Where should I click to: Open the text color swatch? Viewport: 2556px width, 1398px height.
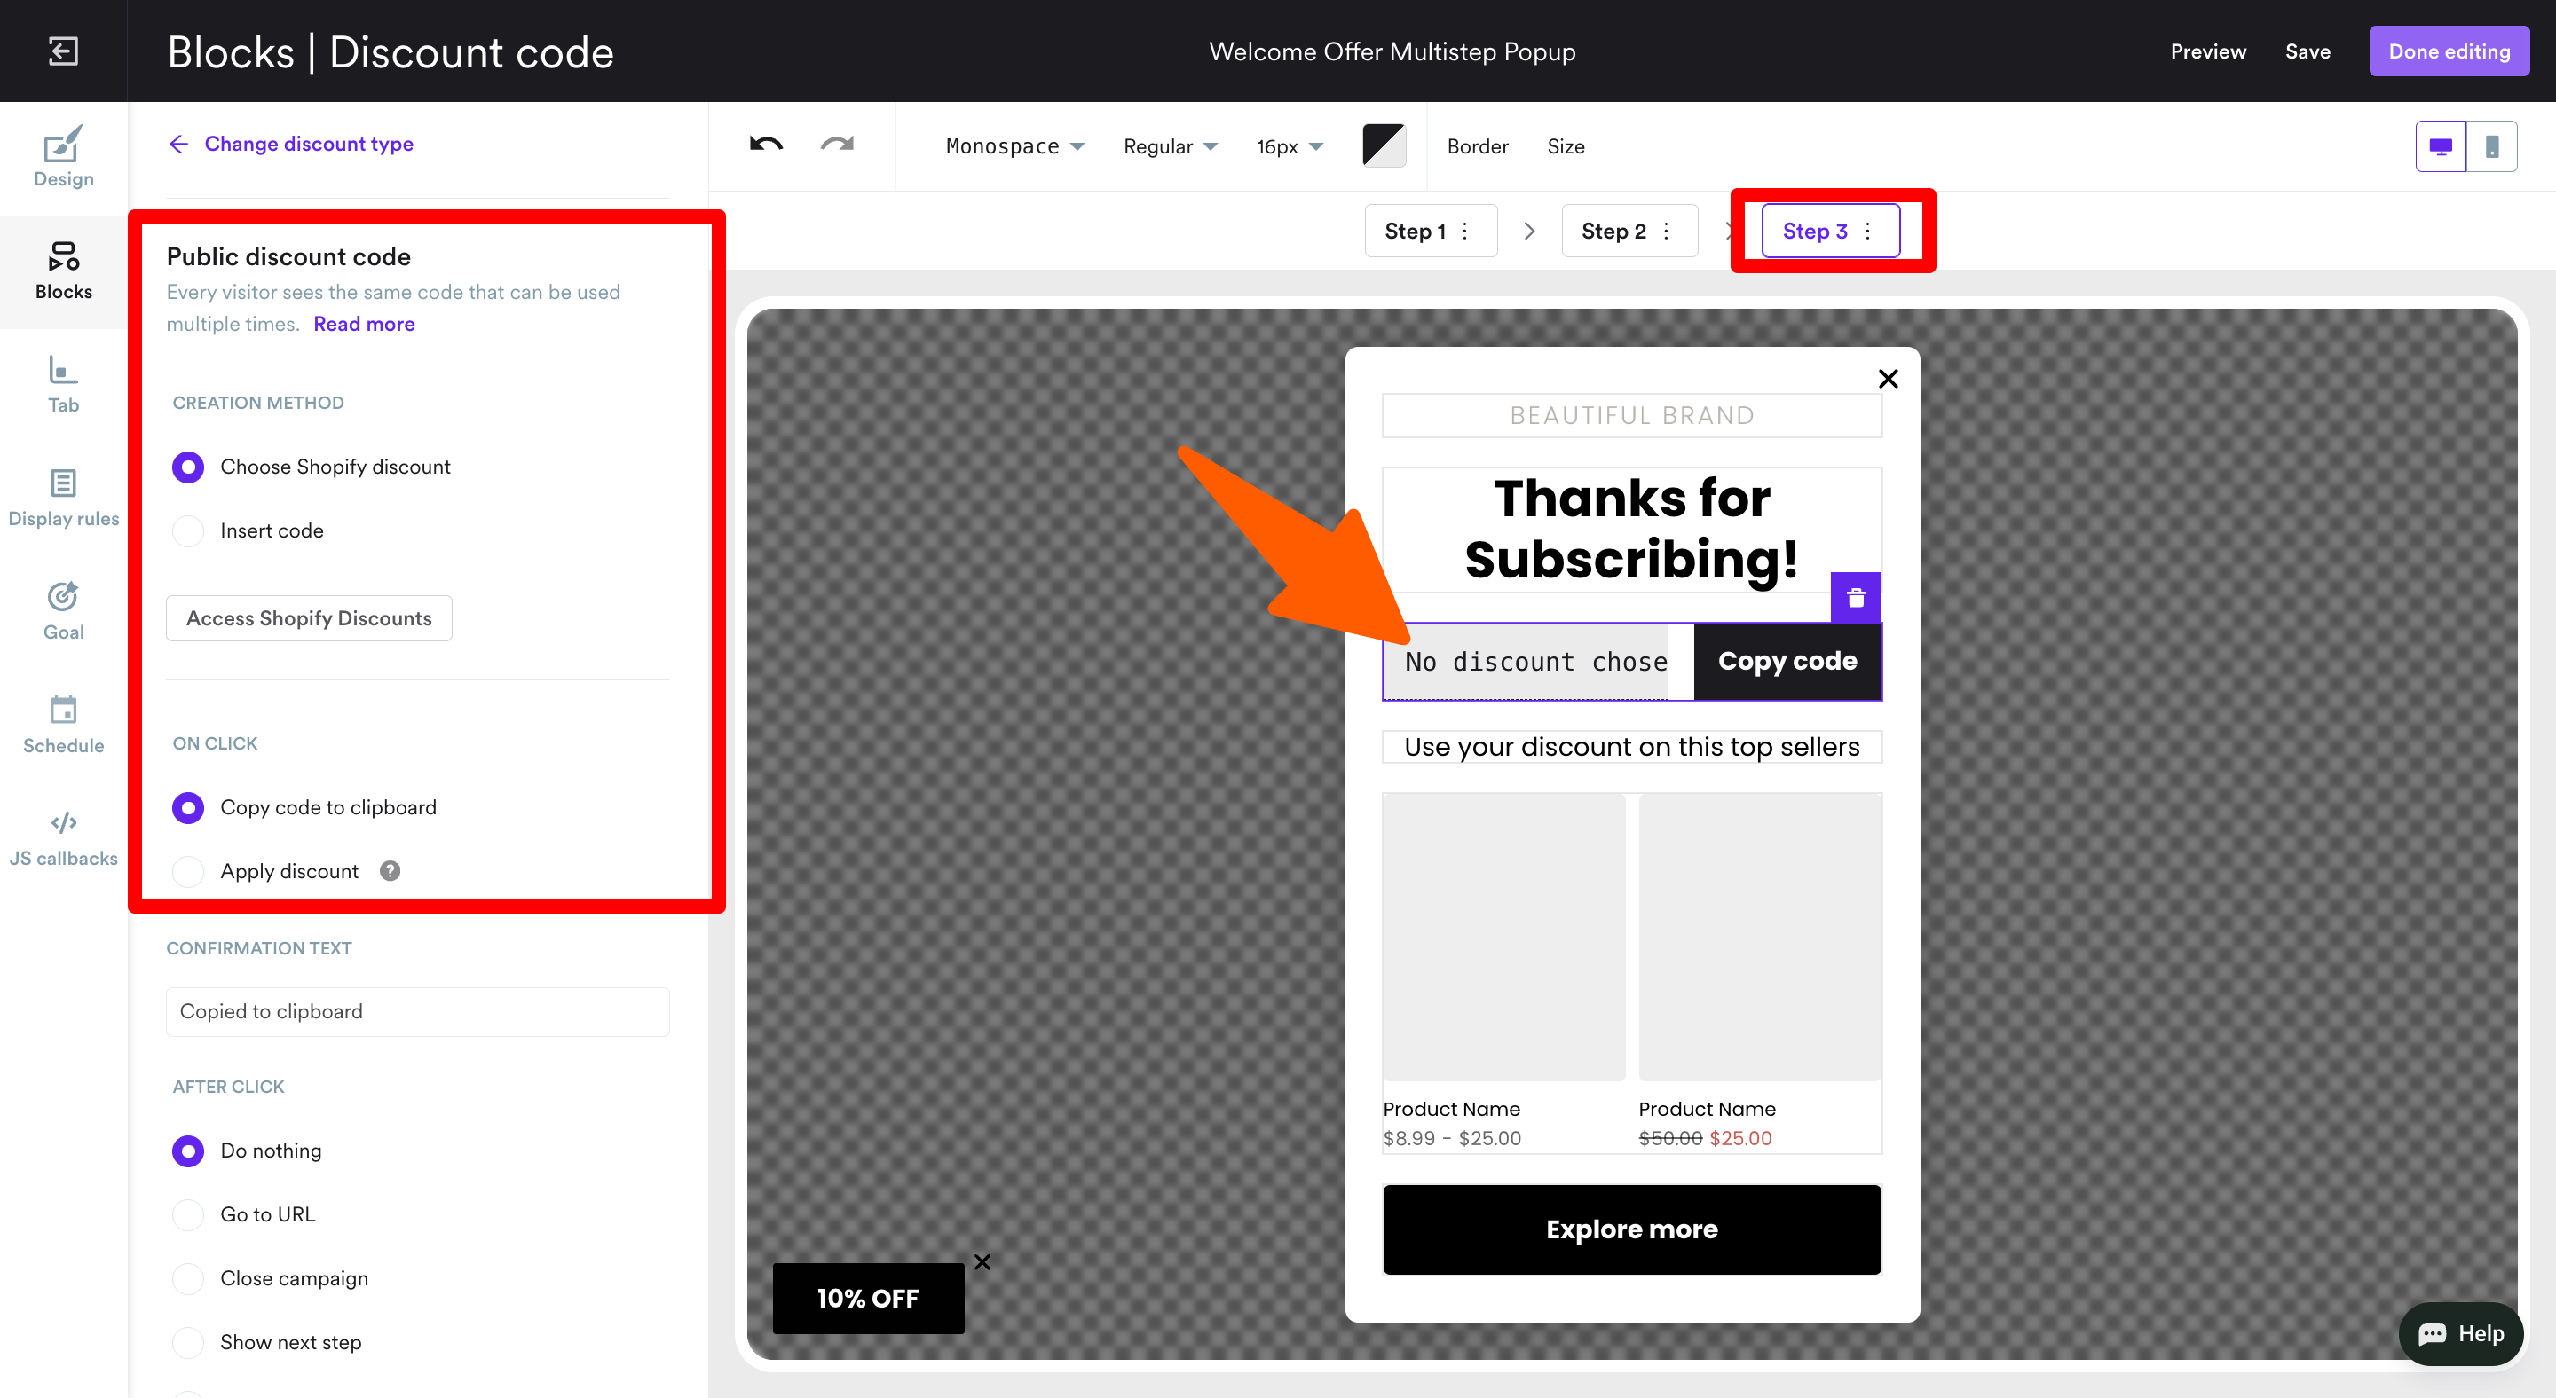coord(1384,145)
